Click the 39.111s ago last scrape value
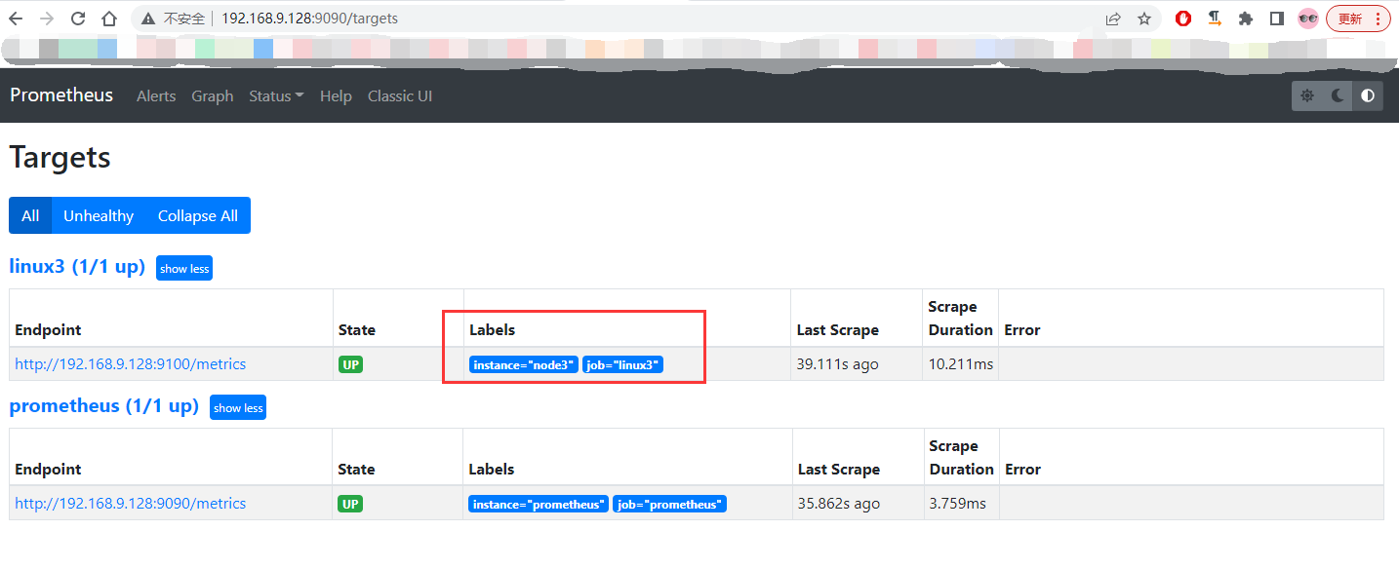 pos(838,364)
